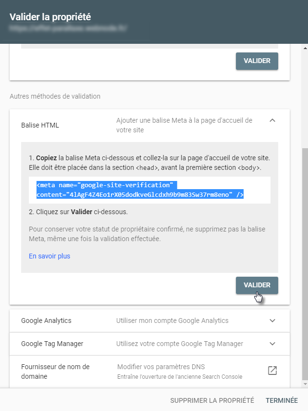Viewport: 308px width, 411px height.
Task: Click 'Utiliser mon compte Google Analytics' description
Action: [172, 321]
